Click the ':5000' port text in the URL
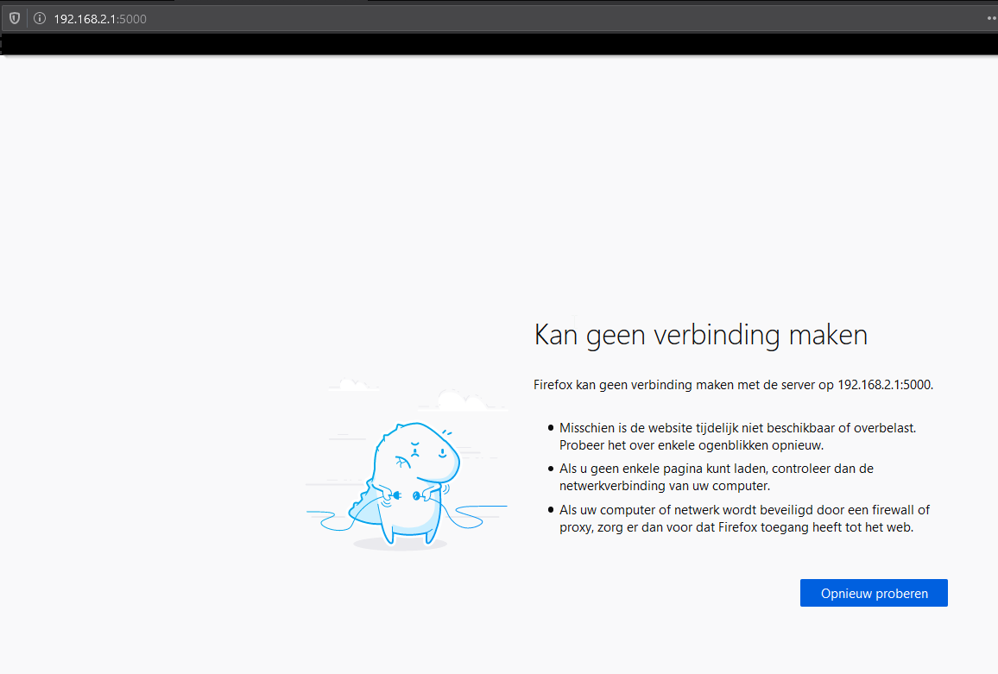Screen dimensions: 998x674 tap(132, 19)
